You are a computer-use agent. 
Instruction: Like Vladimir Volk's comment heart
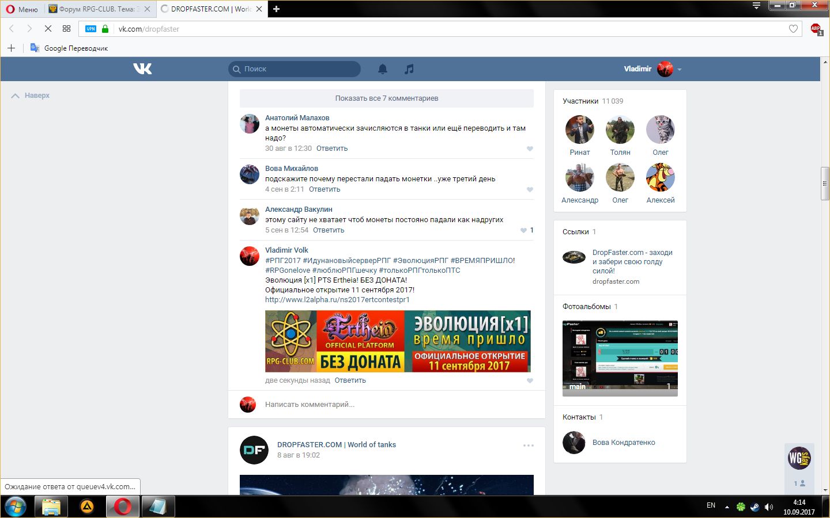click(530, 380)
